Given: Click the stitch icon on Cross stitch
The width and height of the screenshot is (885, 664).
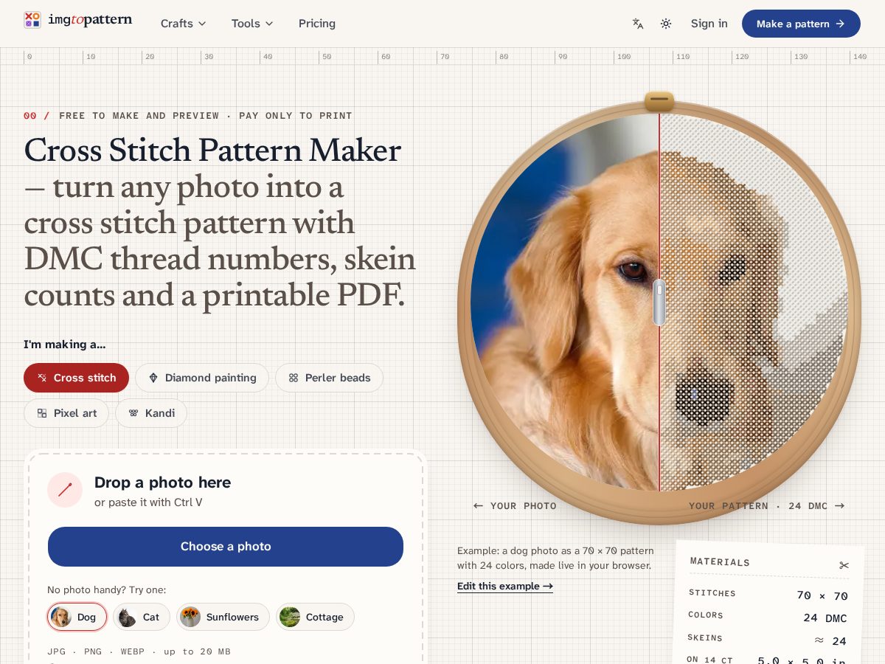Looking at the screenshot, I should (x=42, y=378).
